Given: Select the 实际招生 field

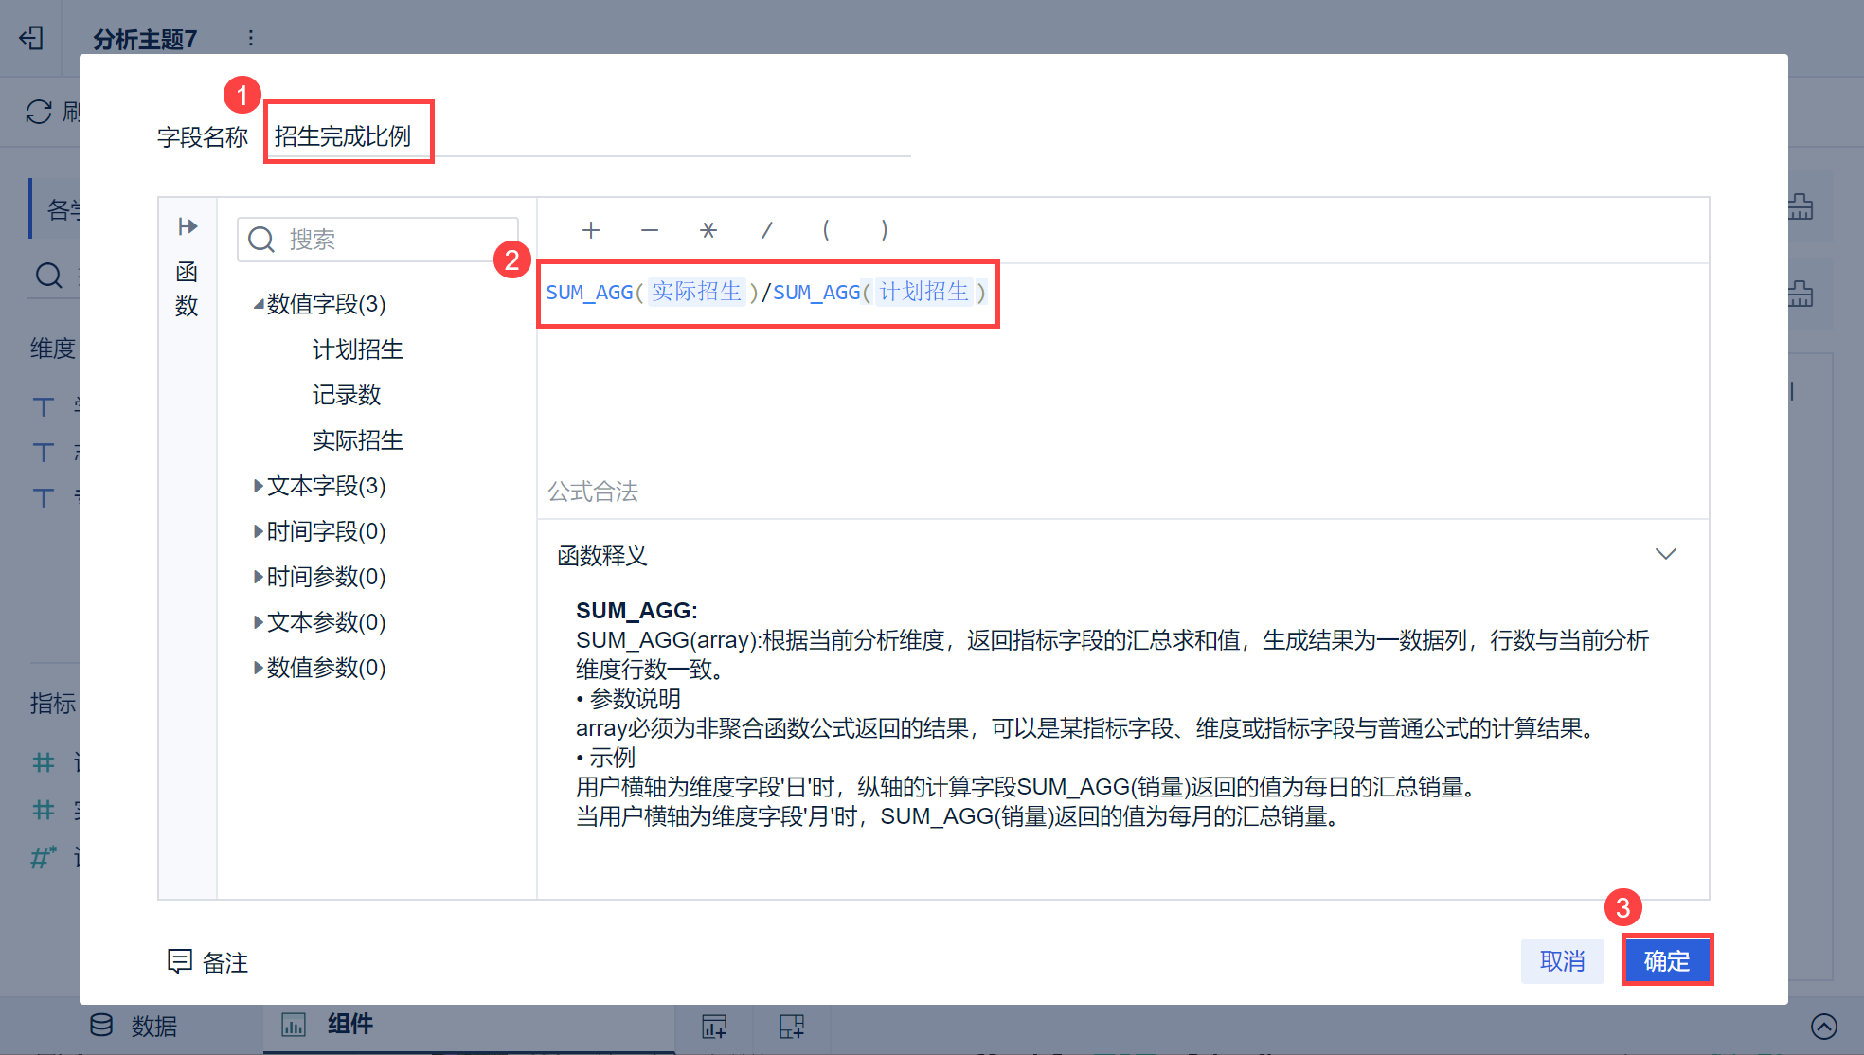Looking at the screenshot, I should (358, 440).
